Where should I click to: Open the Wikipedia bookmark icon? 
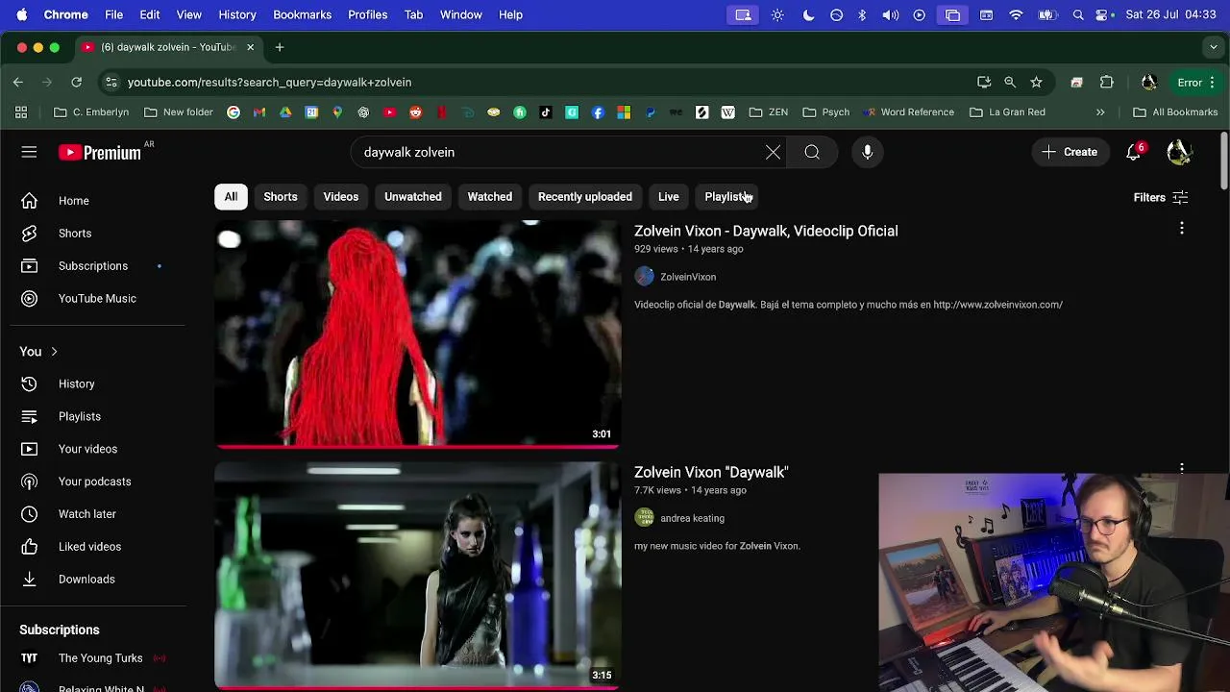(x=728, y=112)
